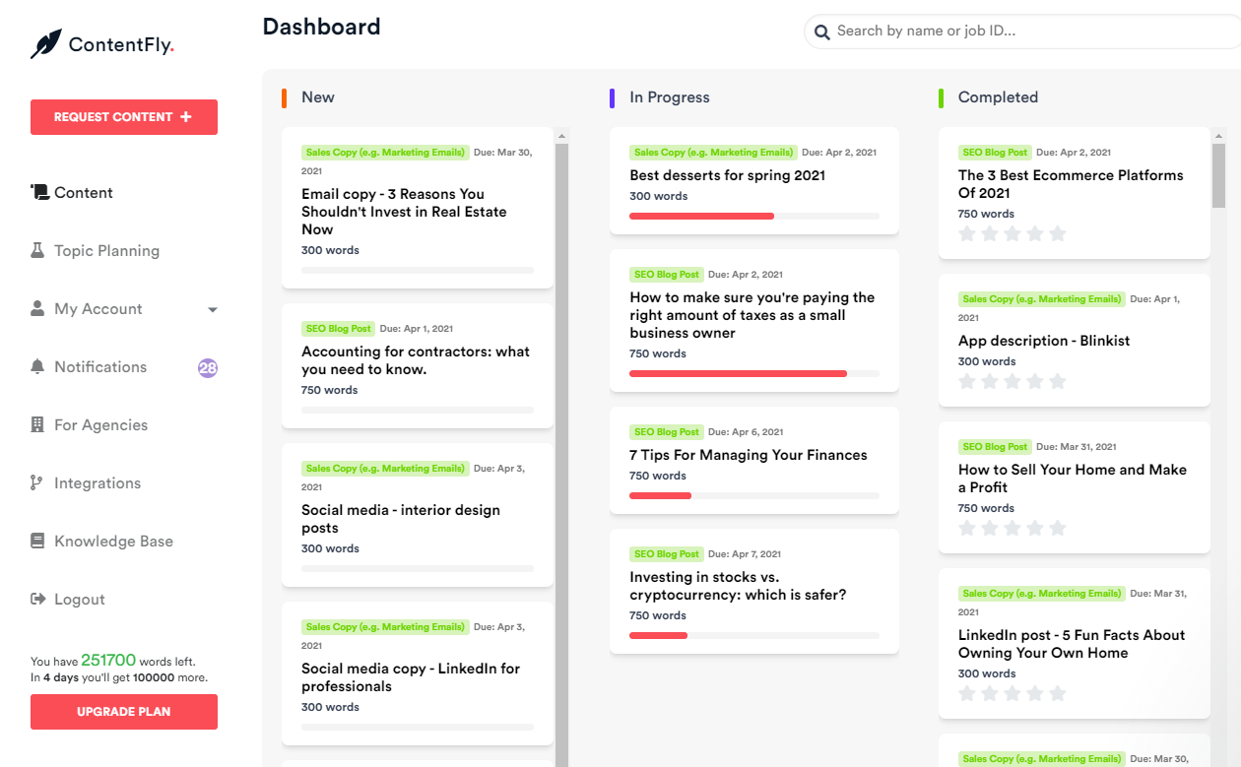Click the New column heading

tap(318, 97)
